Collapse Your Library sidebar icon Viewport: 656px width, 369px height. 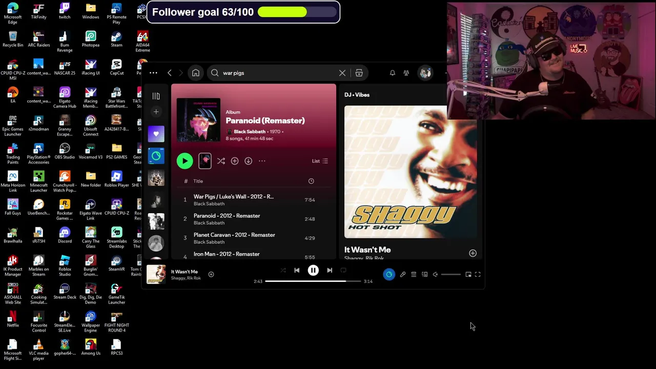[x=156, y=96]
